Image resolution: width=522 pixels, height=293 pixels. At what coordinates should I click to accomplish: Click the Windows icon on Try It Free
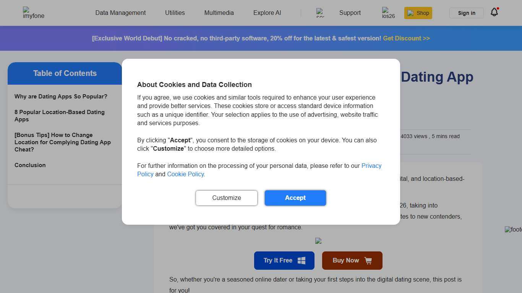(x=302, y=261)
